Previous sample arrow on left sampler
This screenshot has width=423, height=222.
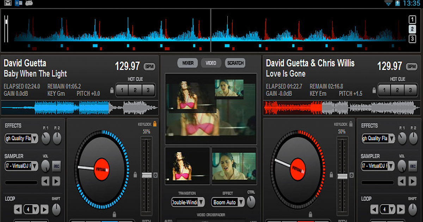coord(45,181)
